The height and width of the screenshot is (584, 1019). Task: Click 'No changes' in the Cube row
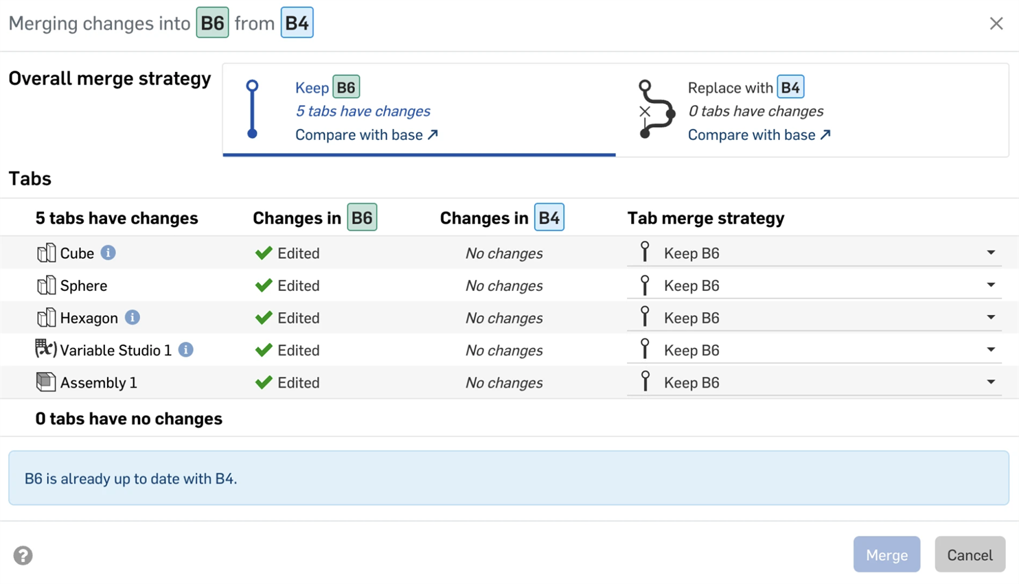504,253
